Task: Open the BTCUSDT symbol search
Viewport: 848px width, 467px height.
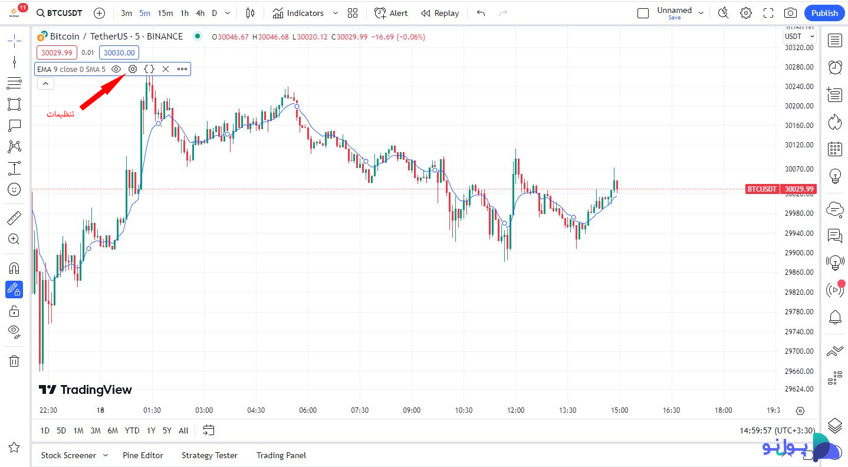Action: point(59,13)
